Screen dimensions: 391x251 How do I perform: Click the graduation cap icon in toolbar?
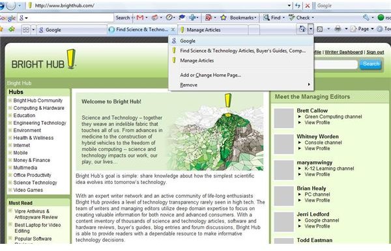(182, 18)
